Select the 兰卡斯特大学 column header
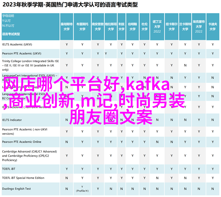This screenshot has width=221, height=197. pos(185,26)
